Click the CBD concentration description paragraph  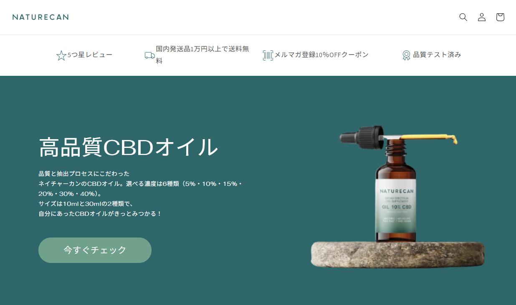point(141,194)
